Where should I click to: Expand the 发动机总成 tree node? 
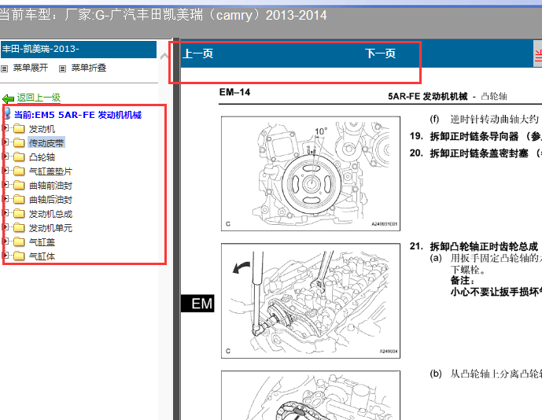coord(6,213)
